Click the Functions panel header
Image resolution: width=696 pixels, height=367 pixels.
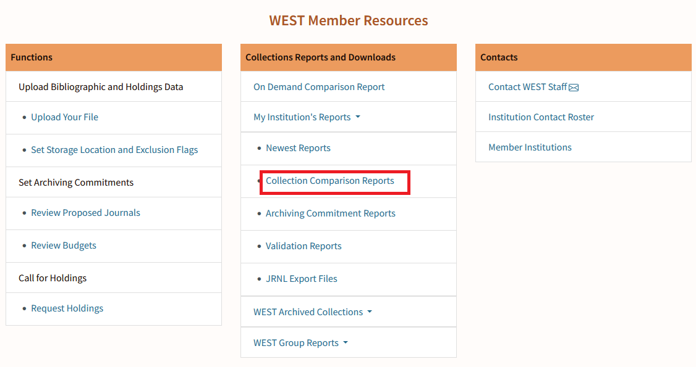tap(114, 57)
